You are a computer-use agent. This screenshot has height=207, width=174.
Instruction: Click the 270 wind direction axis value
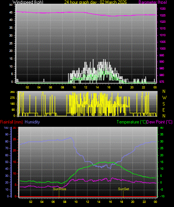pos(12,98)
